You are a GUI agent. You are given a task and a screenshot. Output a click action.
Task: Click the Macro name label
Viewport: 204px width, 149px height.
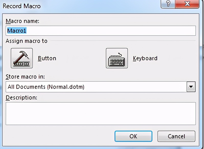tap(22, 21)
